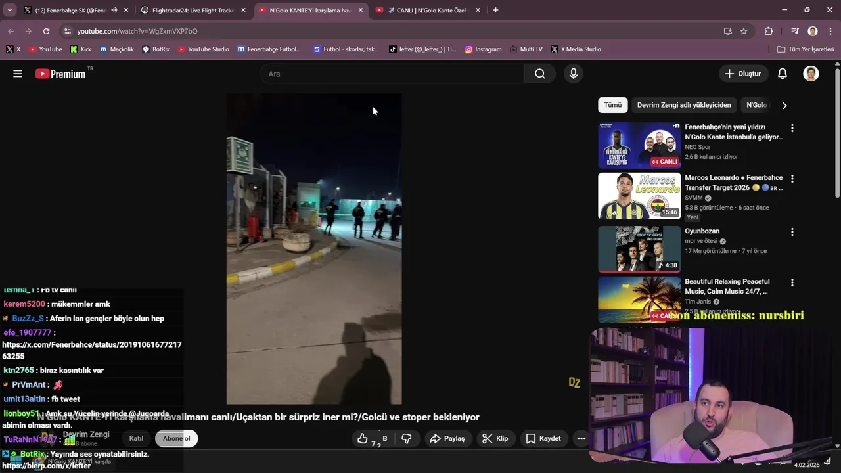Select the Tümü filter chip

pos(613,105)
